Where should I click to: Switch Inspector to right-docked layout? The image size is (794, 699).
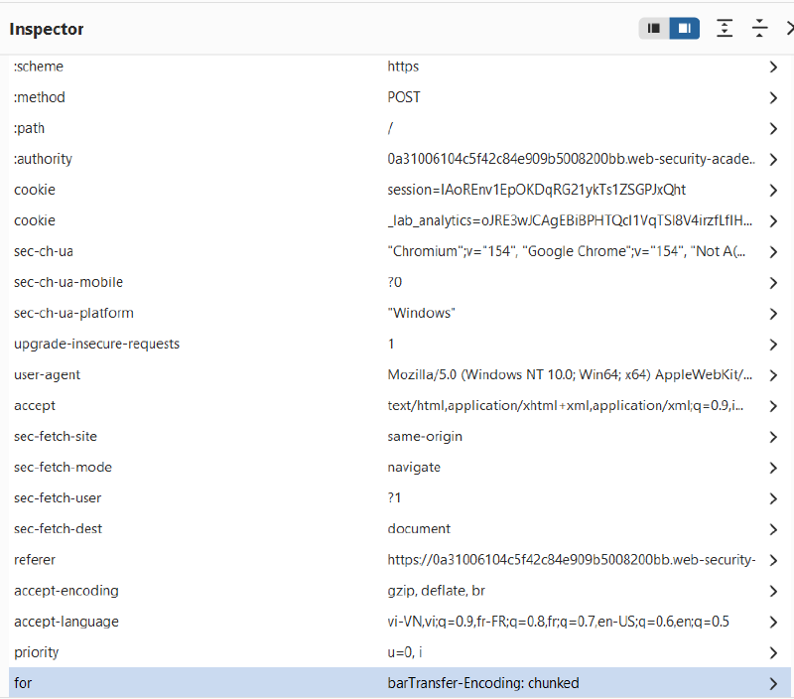coord(685,29)
